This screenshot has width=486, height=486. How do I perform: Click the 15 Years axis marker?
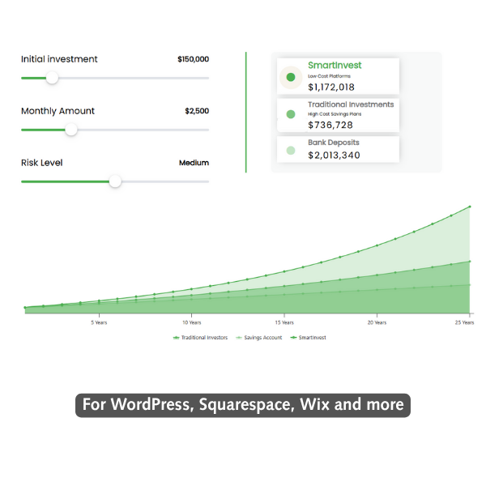coord(284,322)
